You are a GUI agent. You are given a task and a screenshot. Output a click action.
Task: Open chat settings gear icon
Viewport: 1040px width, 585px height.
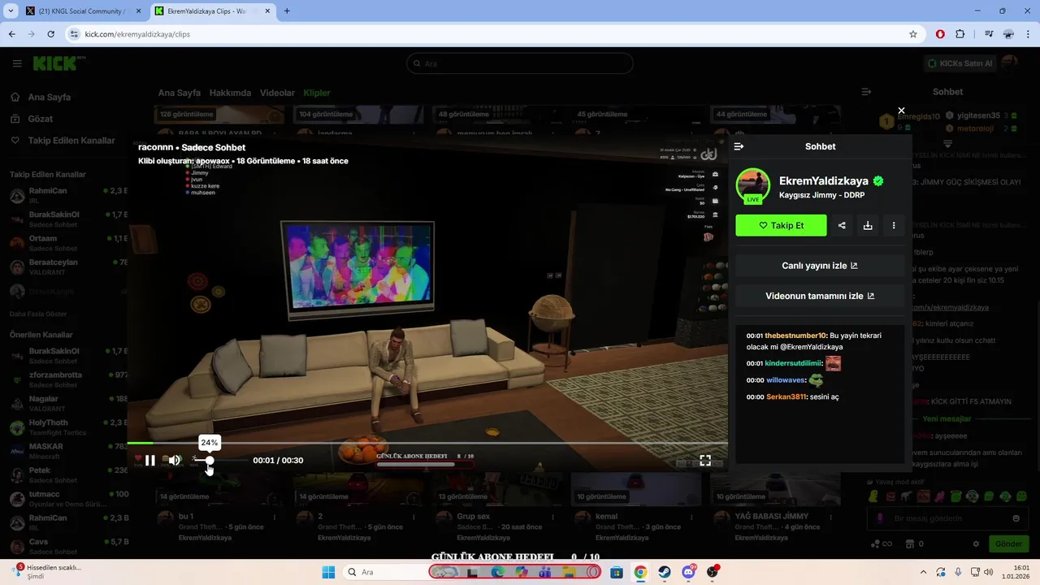pos(976,544)
